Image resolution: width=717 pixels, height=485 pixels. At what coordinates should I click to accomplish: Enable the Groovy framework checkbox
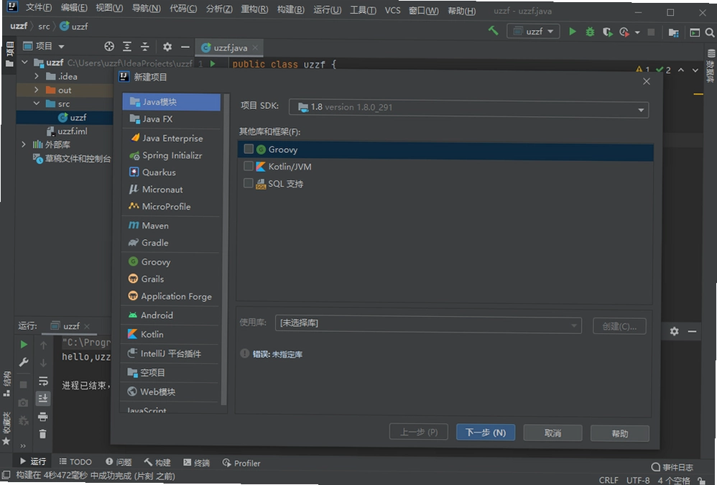point(249,149)
